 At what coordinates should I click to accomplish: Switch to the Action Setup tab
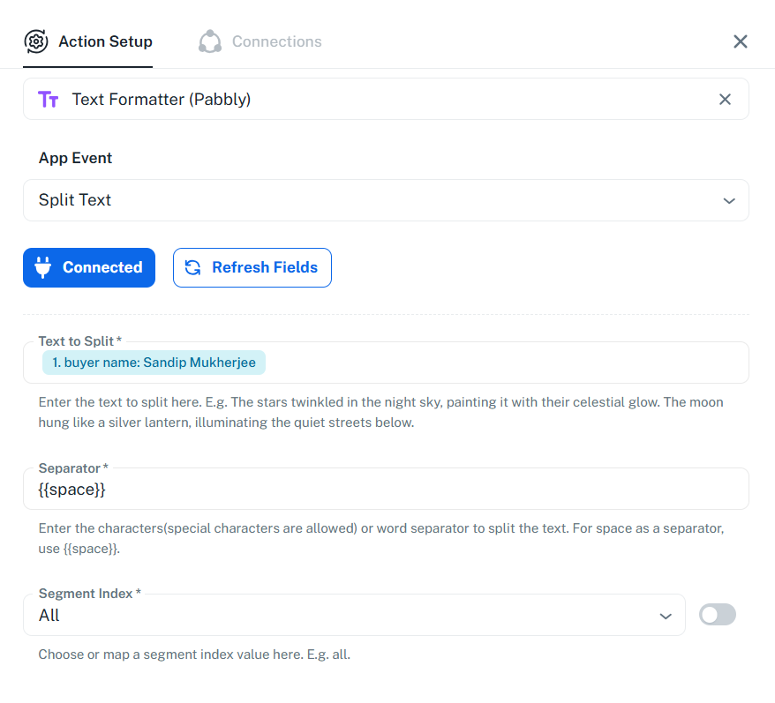click(105, 41)
